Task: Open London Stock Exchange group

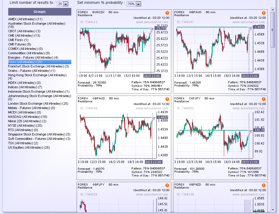Action: (38, 103)
